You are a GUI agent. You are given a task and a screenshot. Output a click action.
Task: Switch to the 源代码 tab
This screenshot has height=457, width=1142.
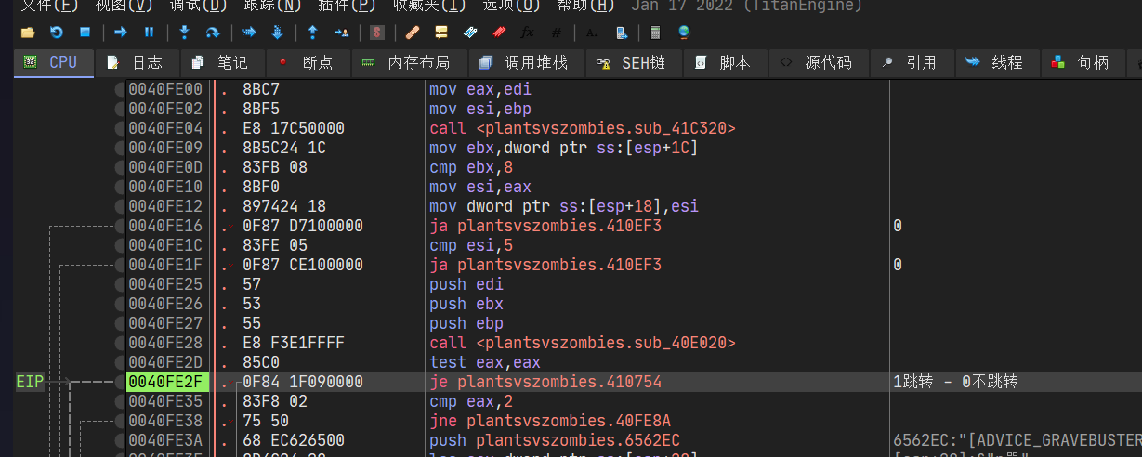818,63
